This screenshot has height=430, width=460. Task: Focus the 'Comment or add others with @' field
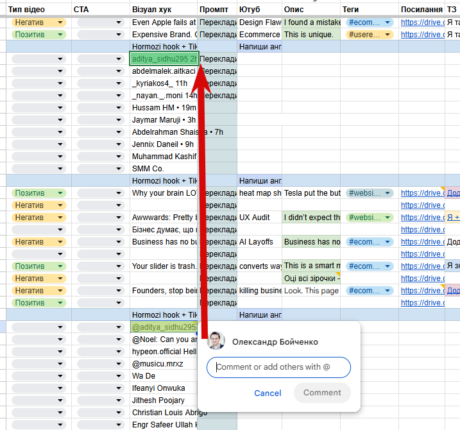click(278, 367)
